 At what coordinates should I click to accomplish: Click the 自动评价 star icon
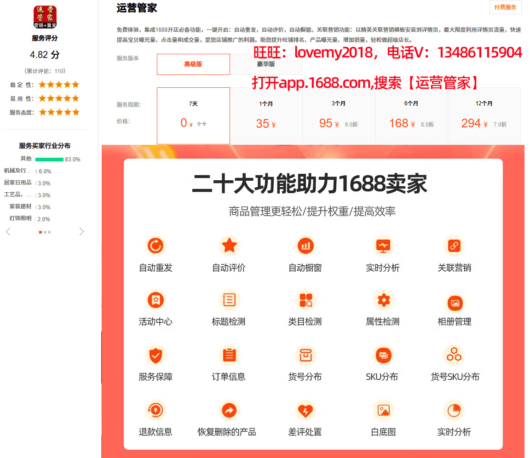229,246
